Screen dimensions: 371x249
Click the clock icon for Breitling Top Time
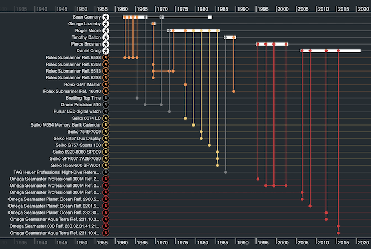pyautogui.click(x=106, y=98)
